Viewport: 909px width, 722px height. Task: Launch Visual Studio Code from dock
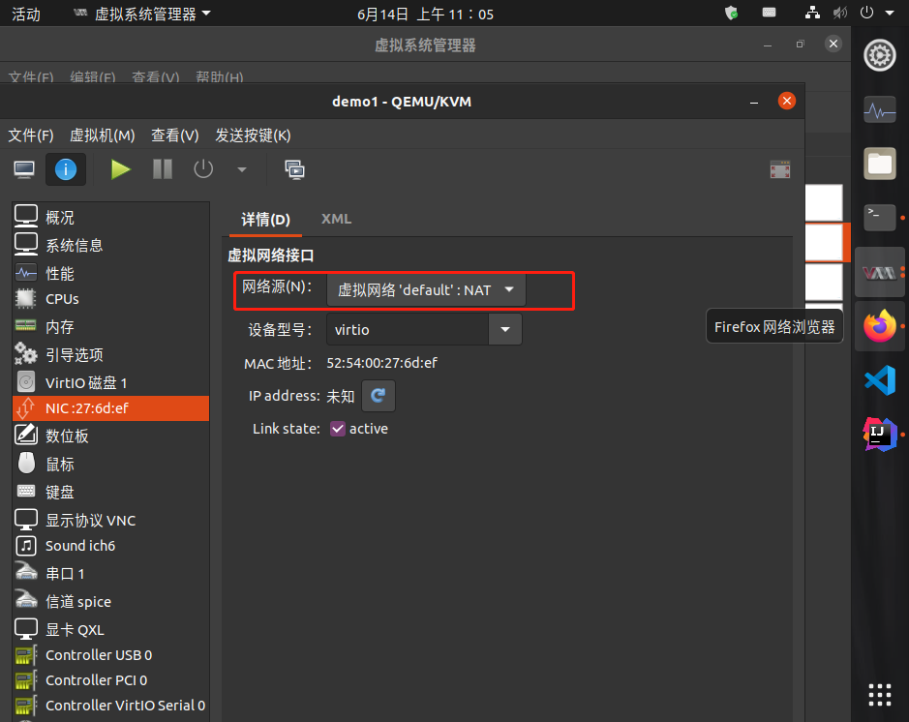tap(879, 380)
